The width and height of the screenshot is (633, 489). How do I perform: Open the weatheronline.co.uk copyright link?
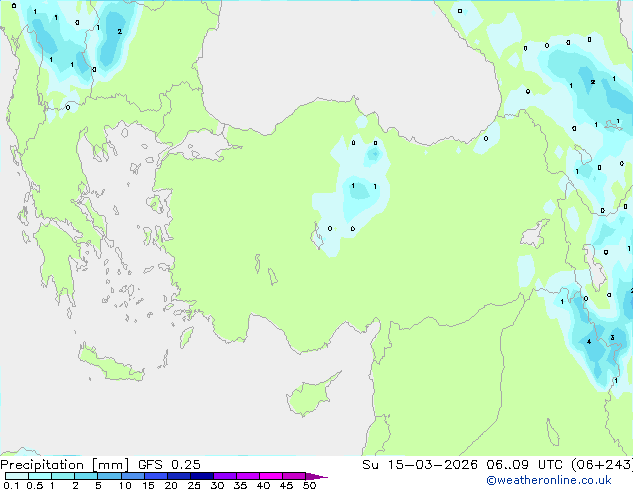tap(549, 480)
